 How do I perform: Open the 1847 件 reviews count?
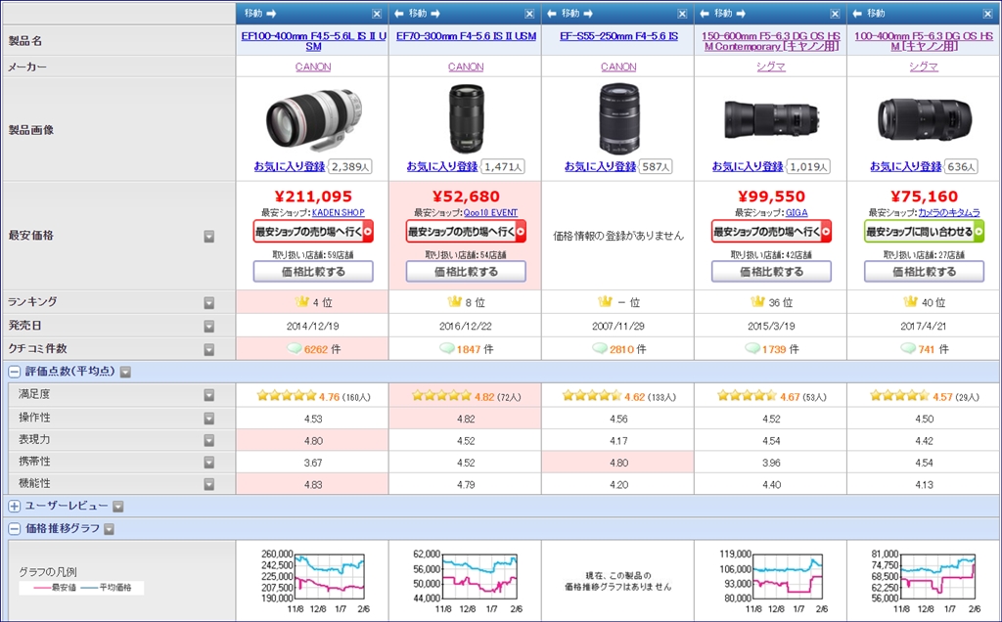pos(470,350)
